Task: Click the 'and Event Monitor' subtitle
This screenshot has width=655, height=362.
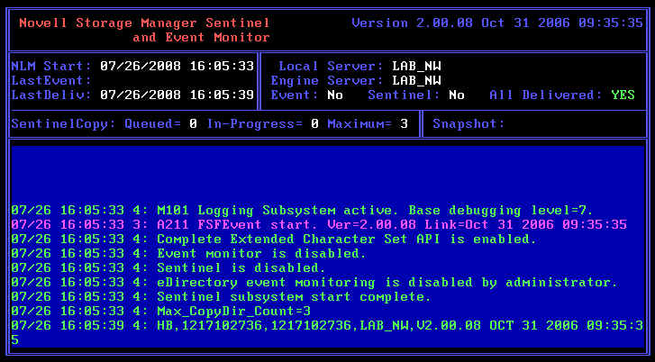Action: [201, 38]
